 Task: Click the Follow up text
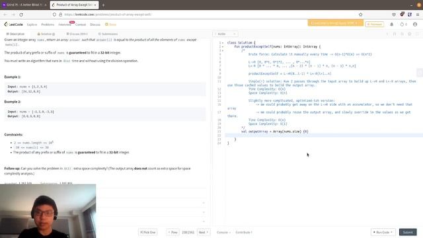point(97,171)
